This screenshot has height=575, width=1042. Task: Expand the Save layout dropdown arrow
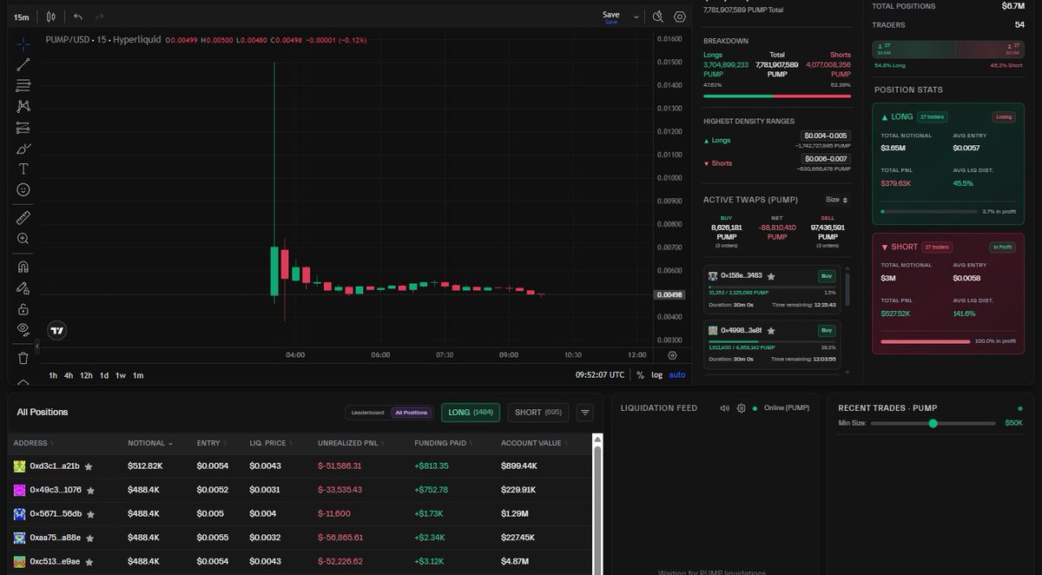pyautogui.click(x=636, y=17)
